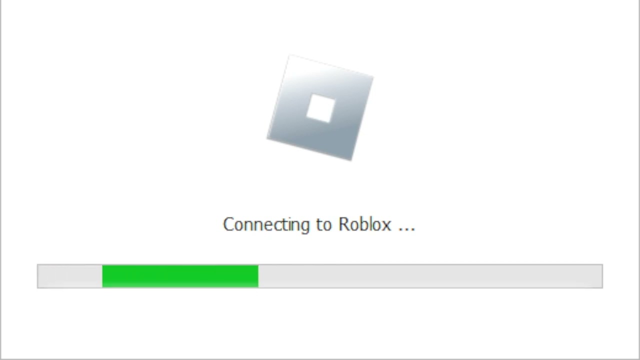640x360 pixels.
Task: Click the gray track left of the green chunk
Action: [70, 276]
